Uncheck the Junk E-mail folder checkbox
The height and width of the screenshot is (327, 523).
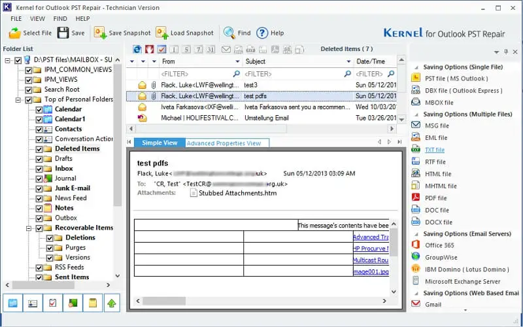click(39, 189)
